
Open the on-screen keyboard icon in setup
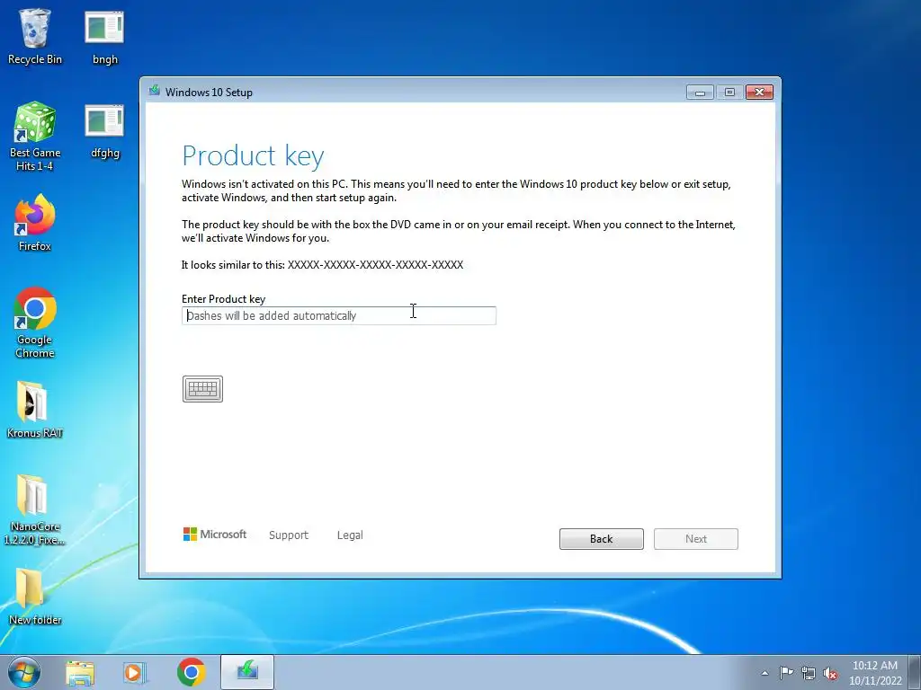pos(202,388)
